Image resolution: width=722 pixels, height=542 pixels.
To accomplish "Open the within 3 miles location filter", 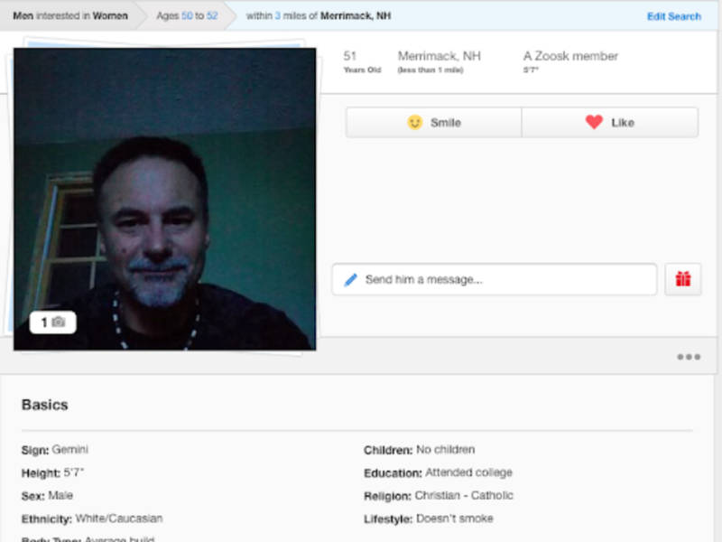I will click(318, 16).
